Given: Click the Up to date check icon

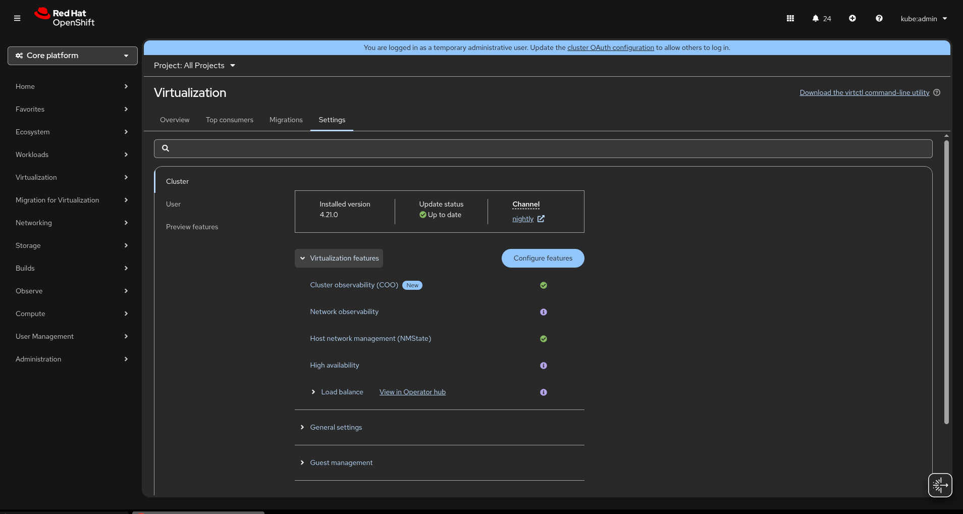Looking at the screenshot, I should click(x=423, y=215).
